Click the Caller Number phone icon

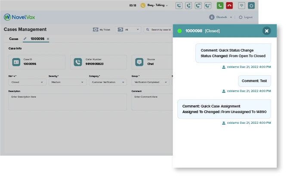point(78,62)
